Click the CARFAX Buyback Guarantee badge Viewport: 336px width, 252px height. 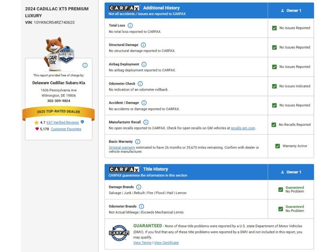coord(119,233)
